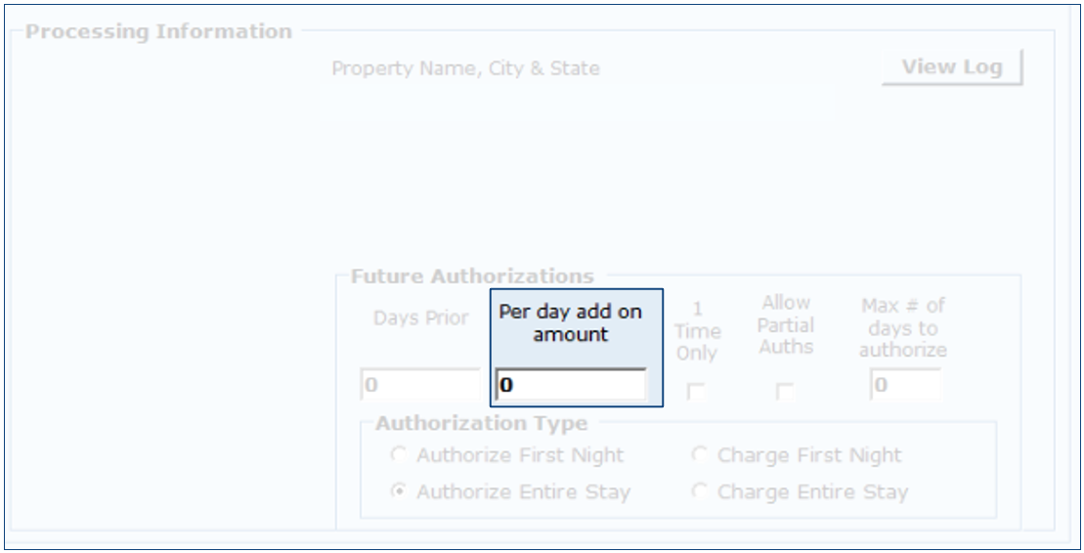
Task: Click the Days Prior label text
Action: 421,319
